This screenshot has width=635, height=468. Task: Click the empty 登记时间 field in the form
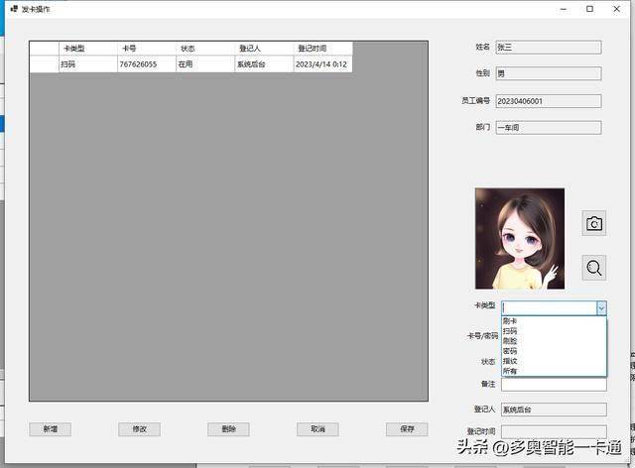coord(554,431)
